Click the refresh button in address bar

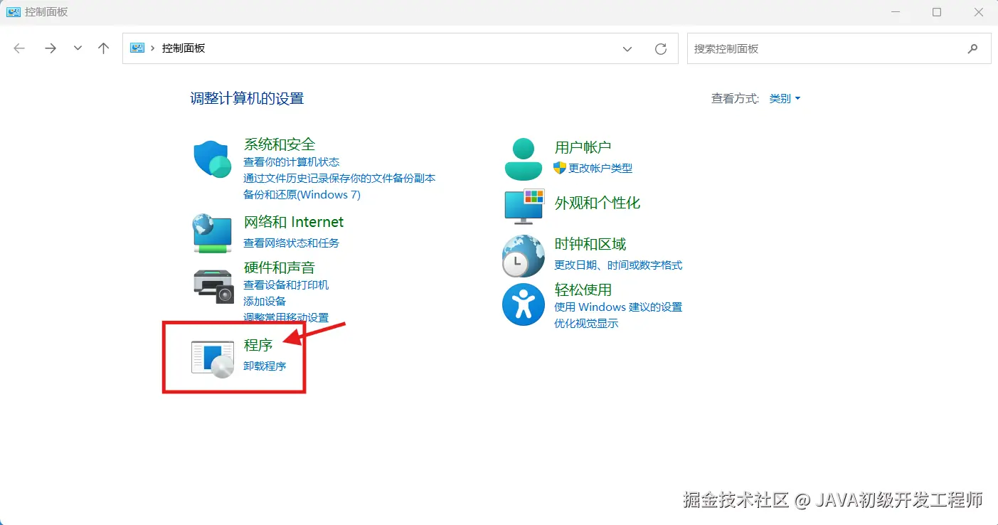(x=661, y=48)
